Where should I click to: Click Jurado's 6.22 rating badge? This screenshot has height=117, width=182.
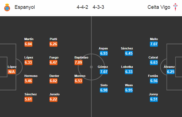(x=53, y=99)
